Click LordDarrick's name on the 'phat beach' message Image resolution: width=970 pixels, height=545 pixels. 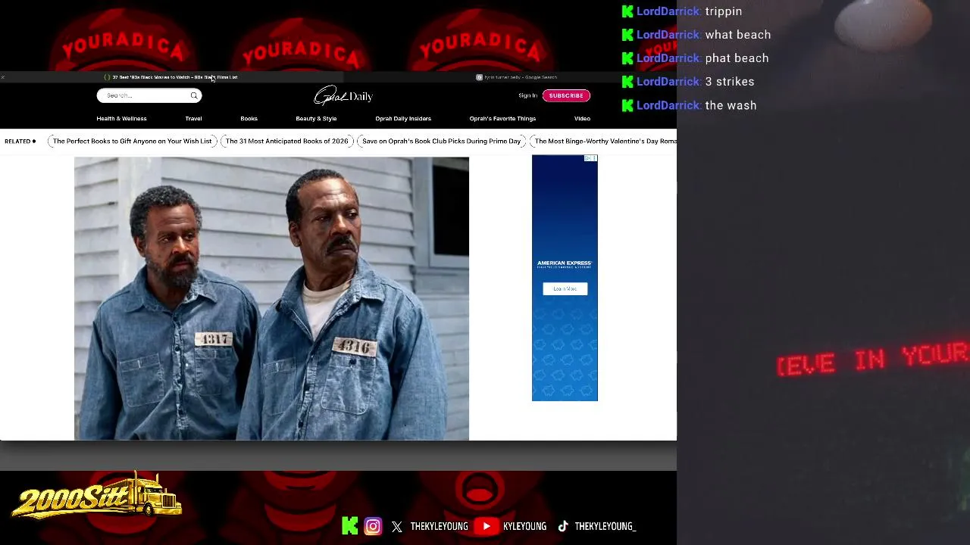pos(668,58)
